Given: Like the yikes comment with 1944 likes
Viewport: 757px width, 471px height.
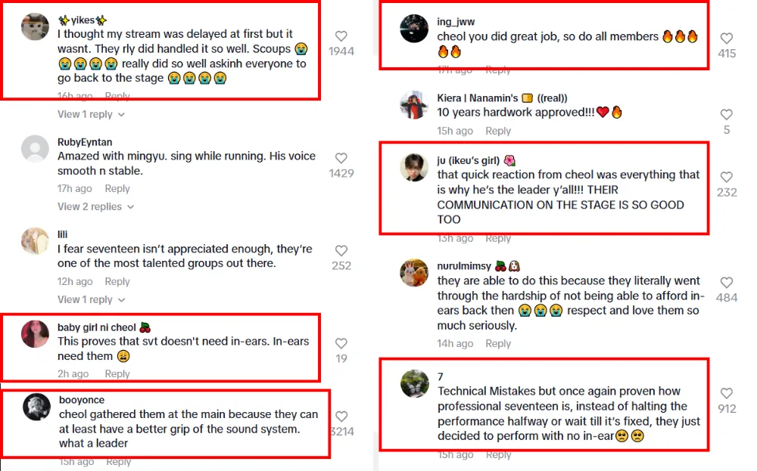Looking at the screenshot, I should click(341, 36).
